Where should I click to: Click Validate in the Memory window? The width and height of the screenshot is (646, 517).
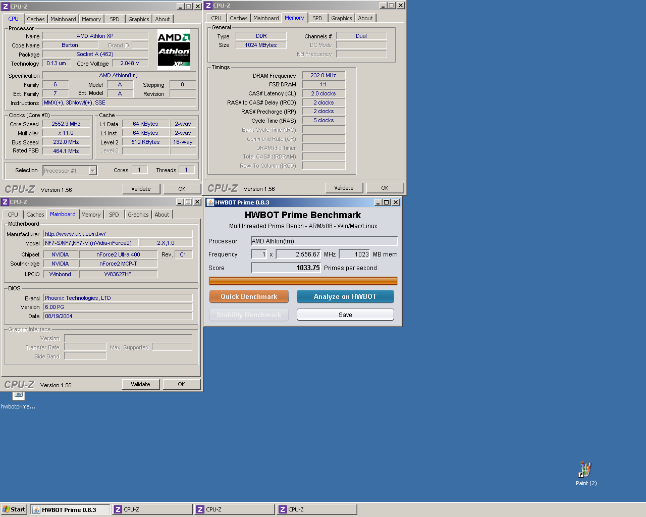coord(344,188)
